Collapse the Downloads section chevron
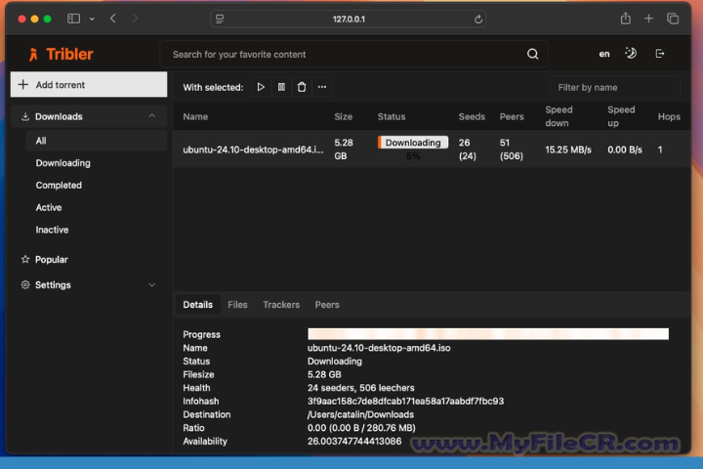The image size is (703, 469). pos(152,116)
